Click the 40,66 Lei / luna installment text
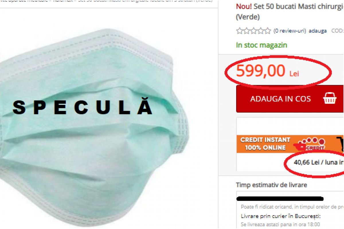Viewport: 344px width, 229px height. [x=318, y=162]
